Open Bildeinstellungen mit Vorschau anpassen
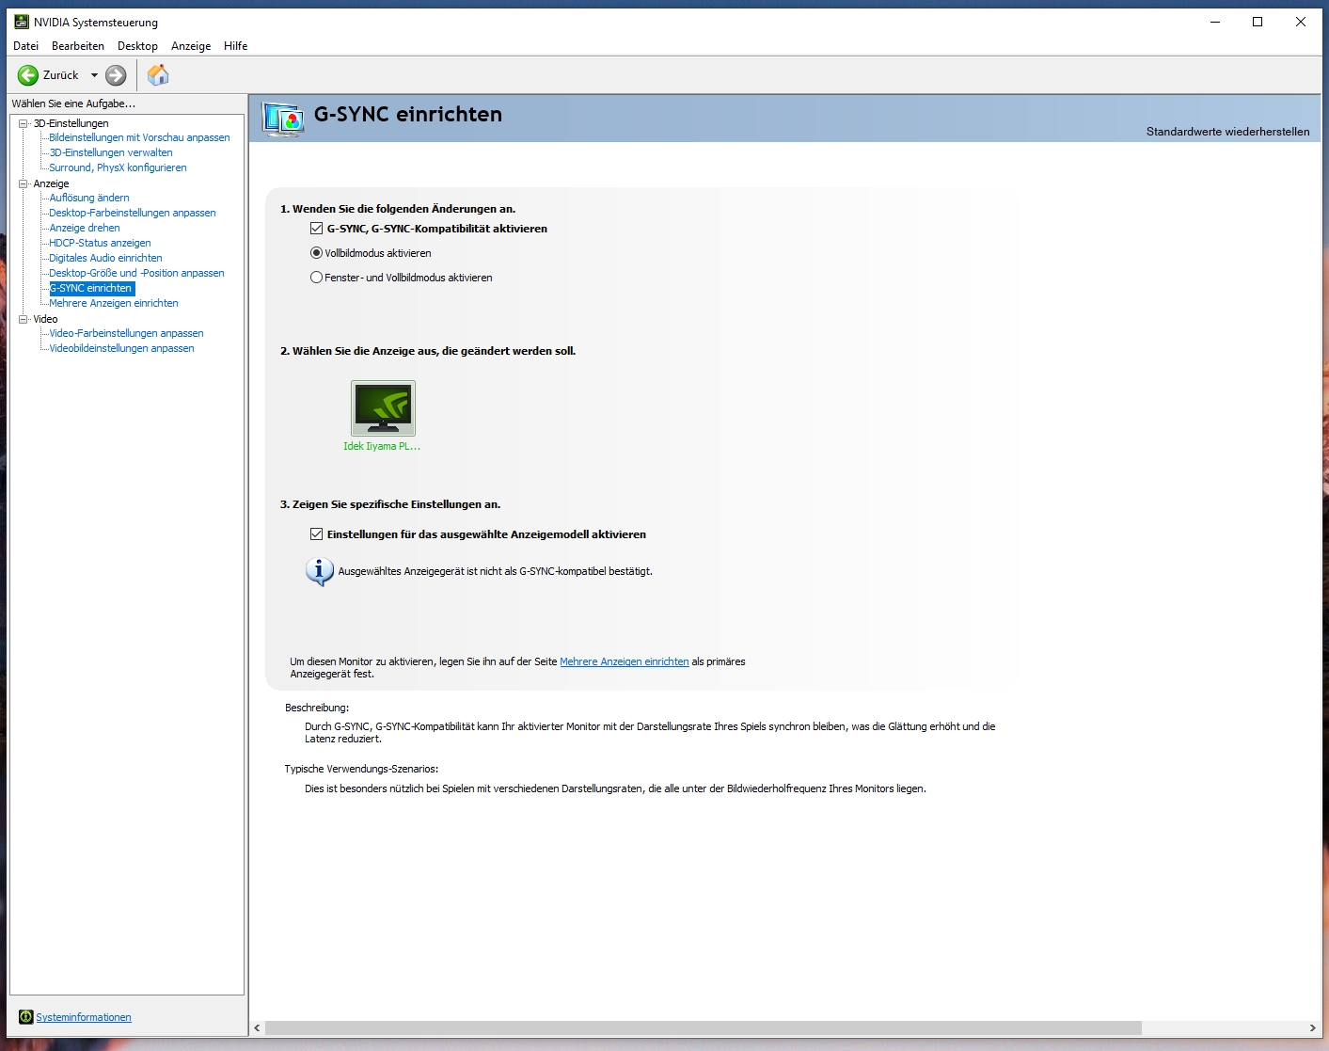The height and width of the screenshot is (1051, 1329). coord(139,137)
